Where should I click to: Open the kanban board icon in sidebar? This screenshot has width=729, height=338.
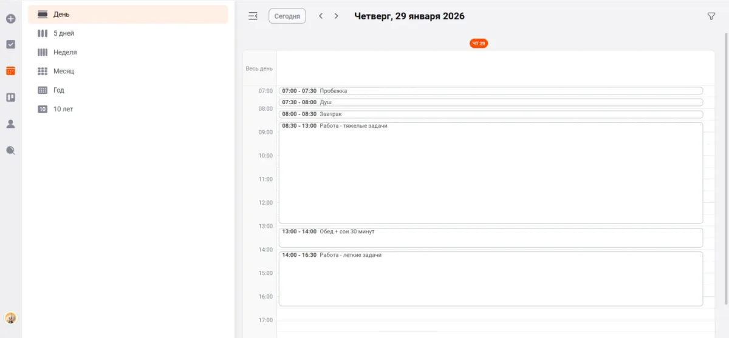pos(10,97)
